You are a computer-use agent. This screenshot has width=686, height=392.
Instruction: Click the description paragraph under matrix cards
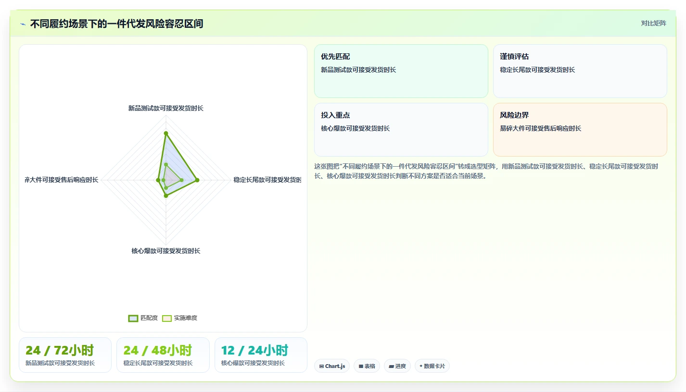pyautogui.click(x=486, y=171)
